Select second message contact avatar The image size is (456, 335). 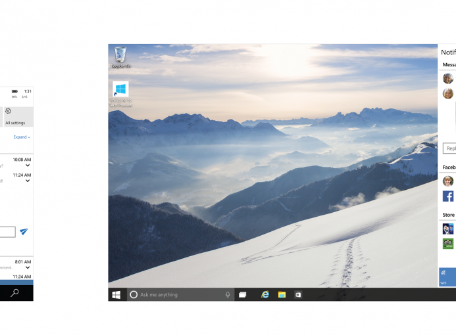[x=448, y=93]
